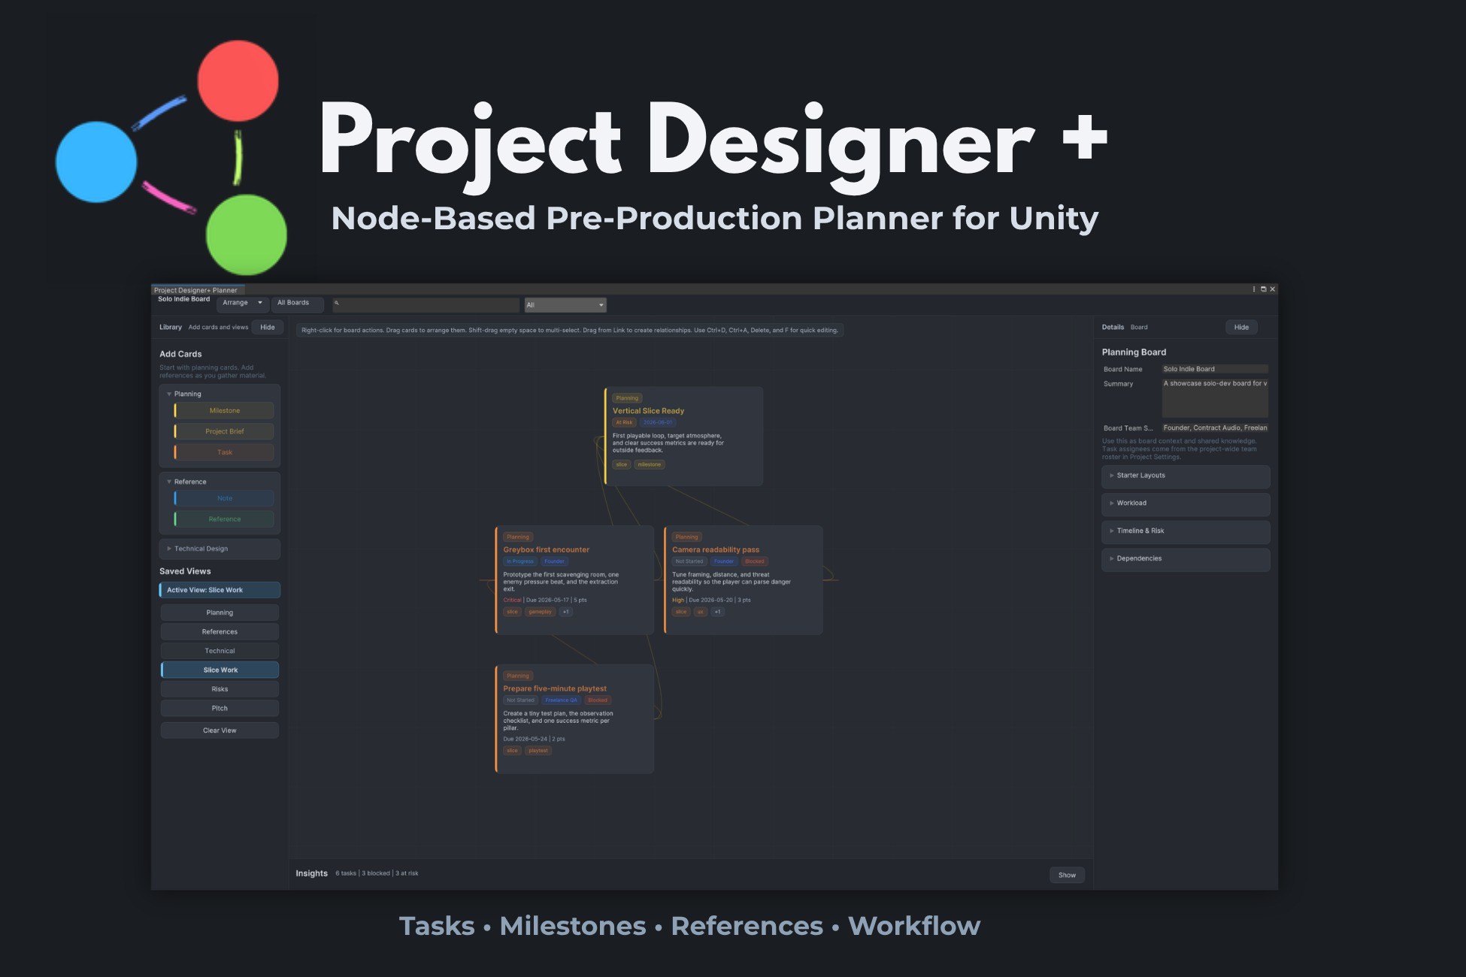This screenshot has height=977, width=1466.
Task: Open the All filter dropdown
Action: (x=565, y=305)
